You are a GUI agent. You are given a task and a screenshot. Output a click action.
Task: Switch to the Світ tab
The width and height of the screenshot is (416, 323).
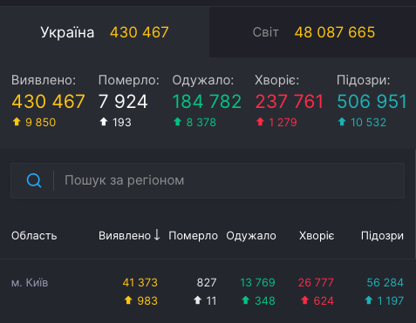click(312, 32)
